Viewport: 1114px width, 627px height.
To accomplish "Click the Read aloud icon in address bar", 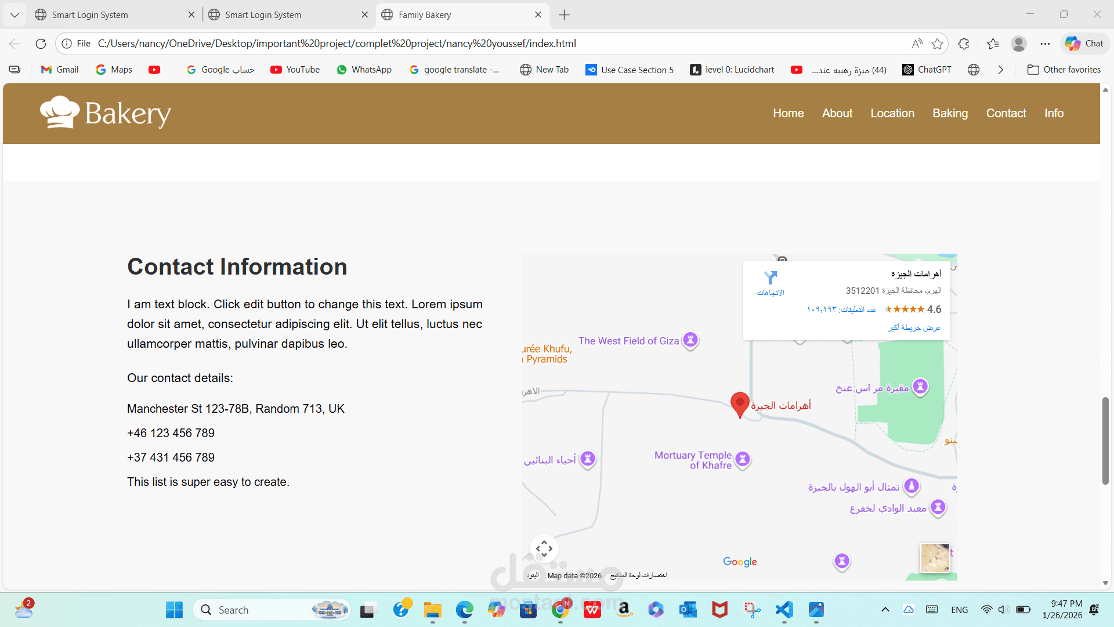I will pyautogui.click(x=917, y=44).
